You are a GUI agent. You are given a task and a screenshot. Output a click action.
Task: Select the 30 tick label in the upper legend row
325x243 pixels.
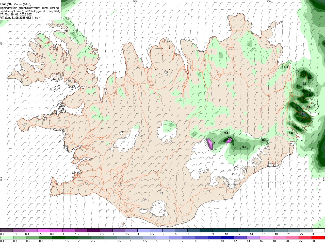tap(314, 234)
